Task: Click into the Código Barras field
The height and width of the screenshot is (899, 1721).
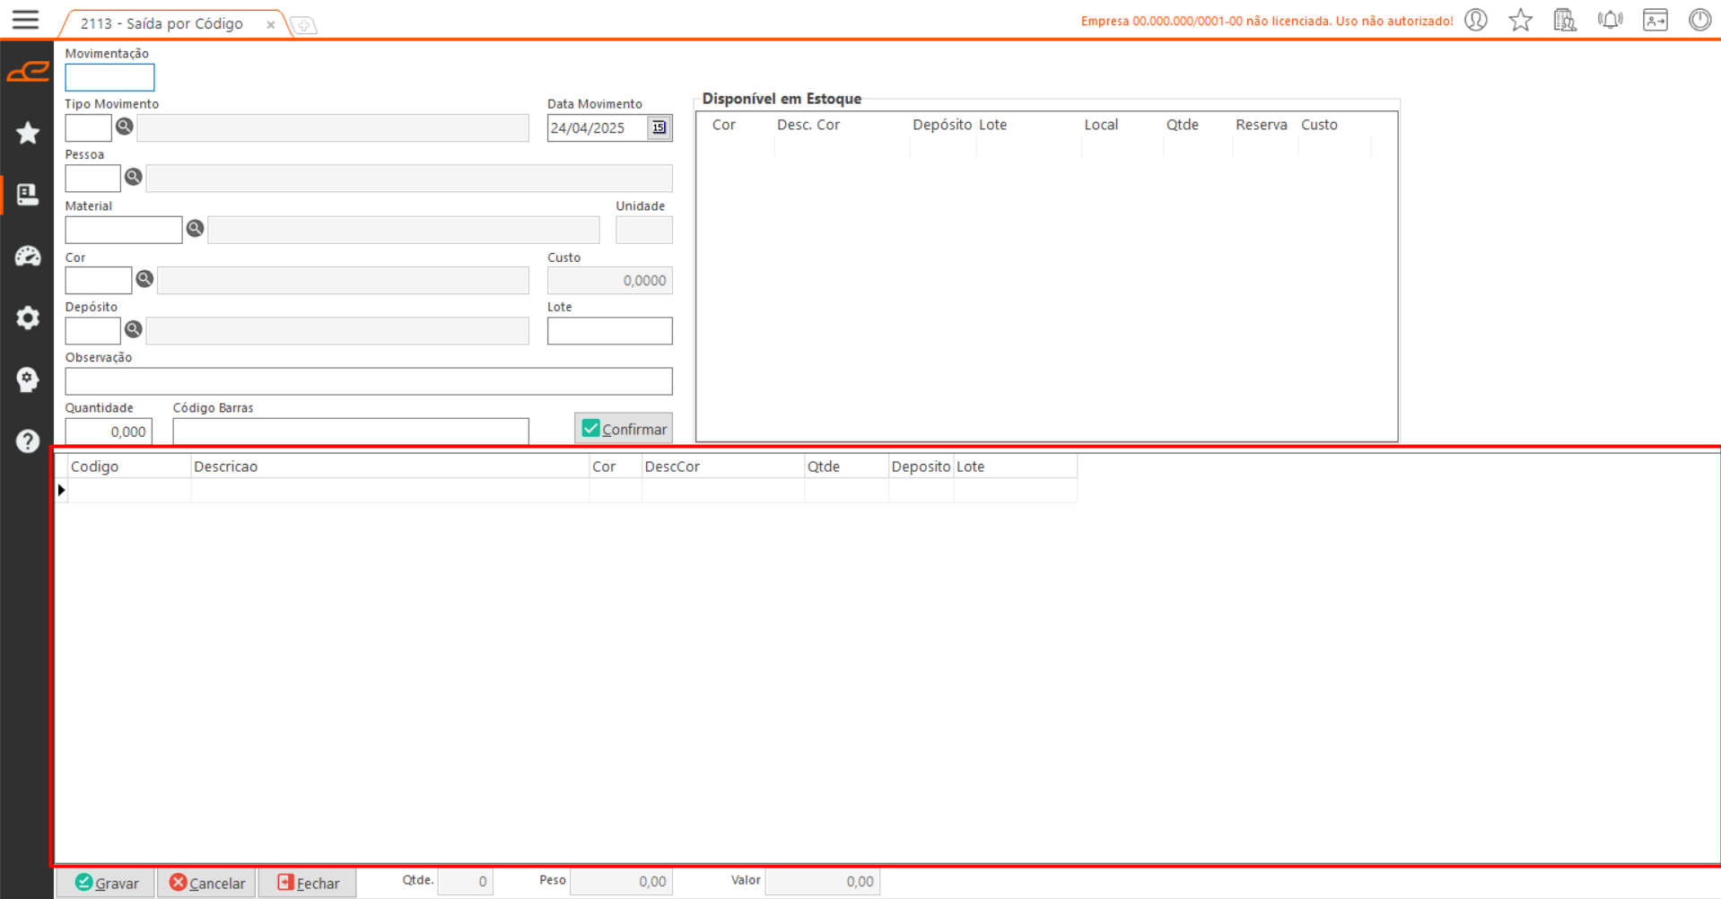Action: click(x=350, y=432)
